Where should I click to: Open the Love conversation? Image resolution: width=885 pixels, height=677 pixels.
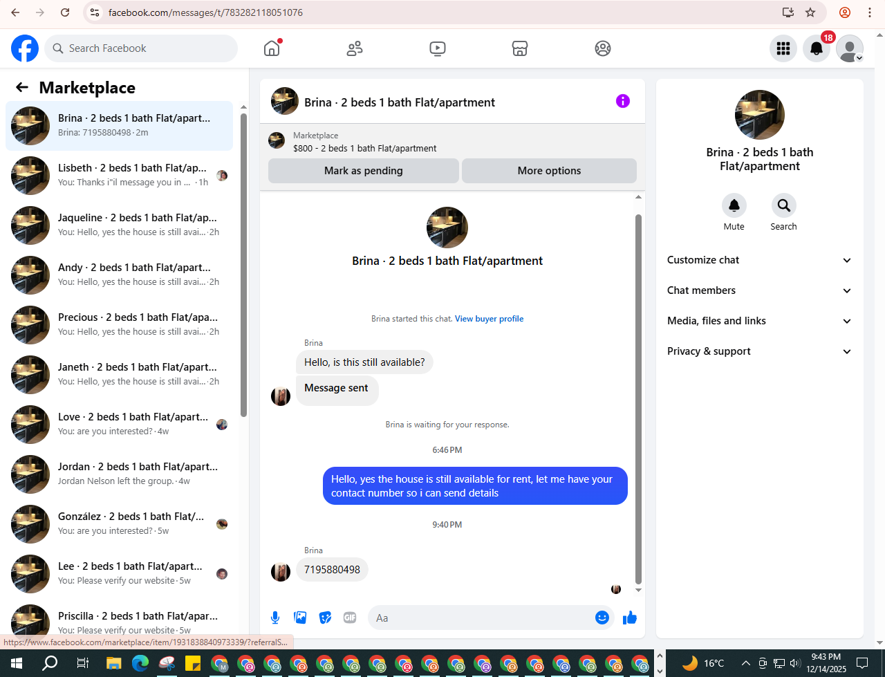point(119,425)
